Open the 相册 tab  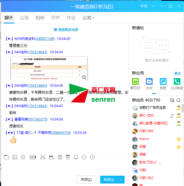click(x=40, y=18)
